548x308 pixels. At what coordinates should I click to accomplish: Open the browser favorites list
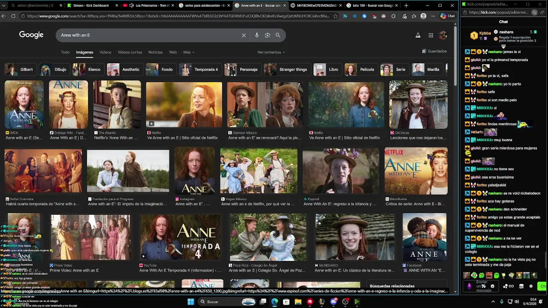point(414,16)
